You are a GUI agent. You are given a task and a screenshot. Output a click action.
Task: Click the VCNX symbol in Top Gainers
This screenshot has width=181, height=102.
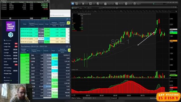(x=33, y=83)
